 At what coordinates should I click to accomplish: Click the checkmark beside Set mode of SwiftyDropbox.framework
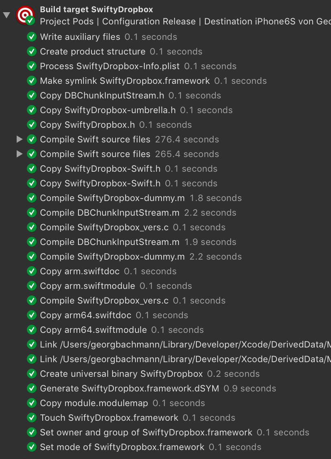(x=32, y=447)
